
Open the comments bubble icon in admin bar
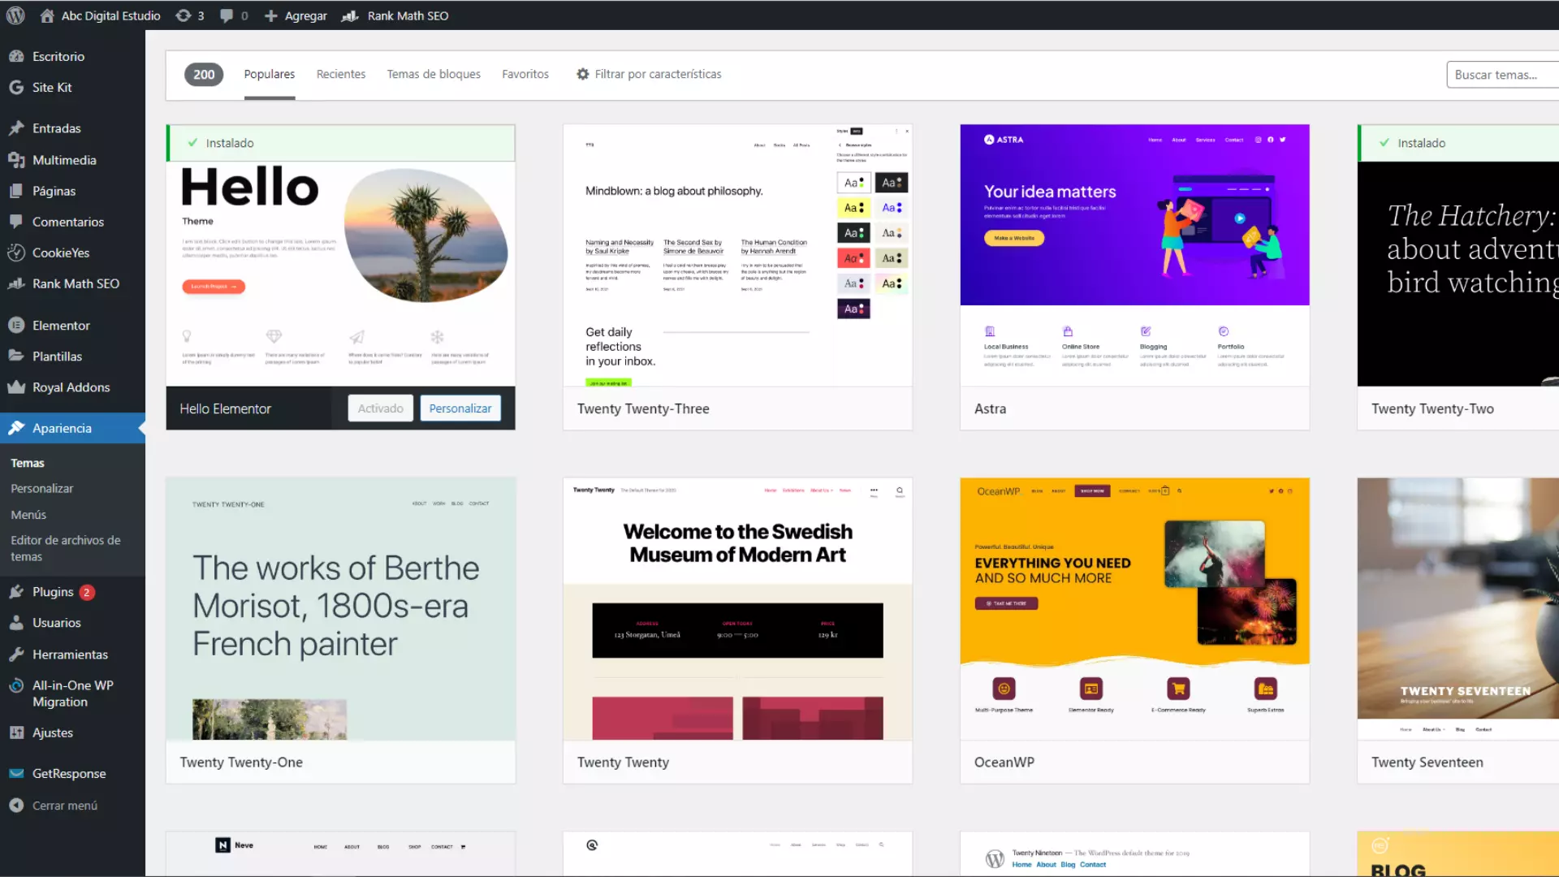click(227, 15)
